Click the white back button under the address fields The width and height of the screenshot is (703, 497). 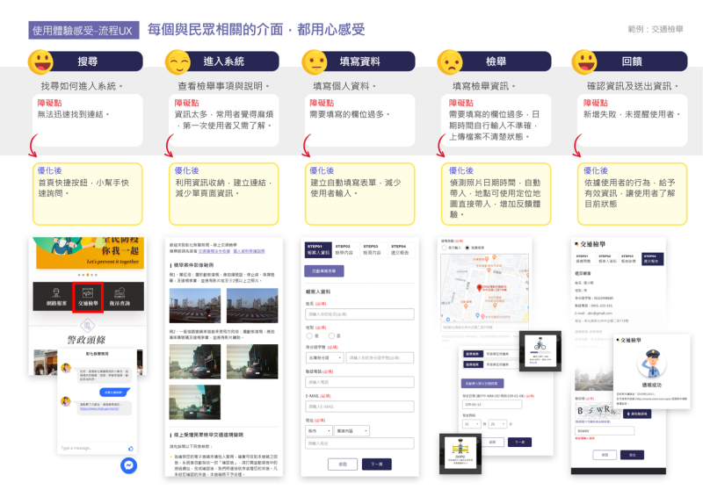(x=343, y=465)
